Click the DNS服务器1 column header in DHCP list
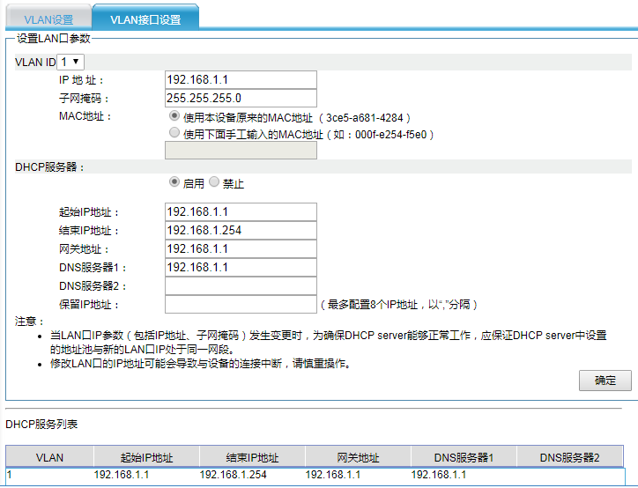 [464, 457]
